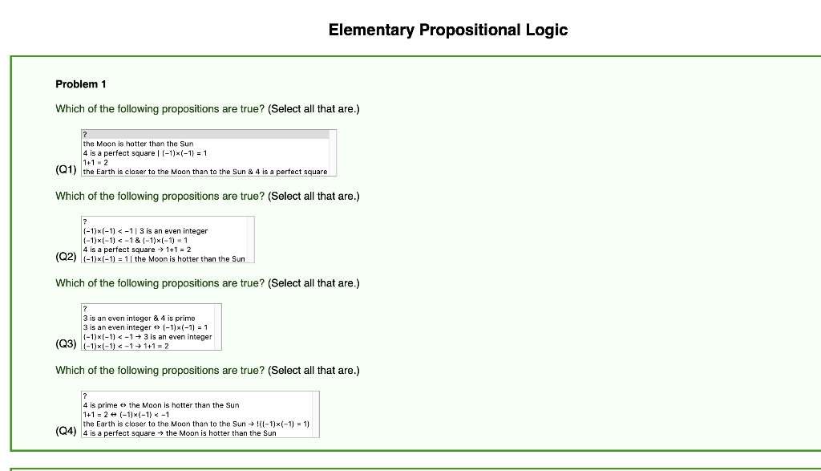Select the Earth-Moon conjunction proposition in Q1
The width and height of the screenshot is (821, 471).
pos(204,171)
